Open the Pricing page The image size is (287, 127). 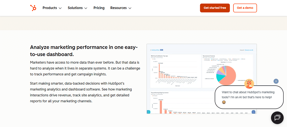pos(99,8)
